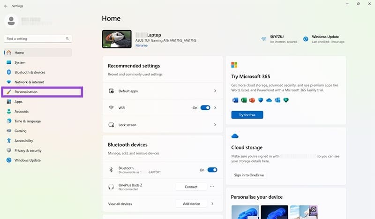
Task: Open Bluetooth & devices in sidebar
Action: pos(38,72)
